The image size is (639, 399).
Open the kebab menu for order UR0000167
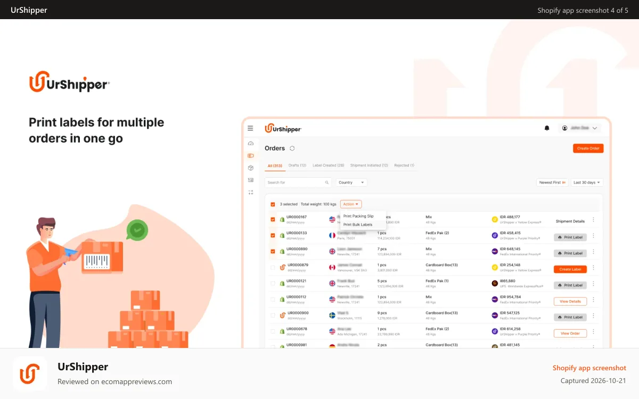tap(594, 220)
